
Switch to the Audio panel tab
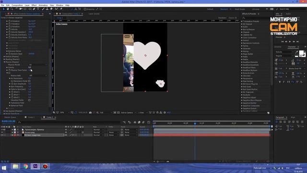click(x=288, y=14)
